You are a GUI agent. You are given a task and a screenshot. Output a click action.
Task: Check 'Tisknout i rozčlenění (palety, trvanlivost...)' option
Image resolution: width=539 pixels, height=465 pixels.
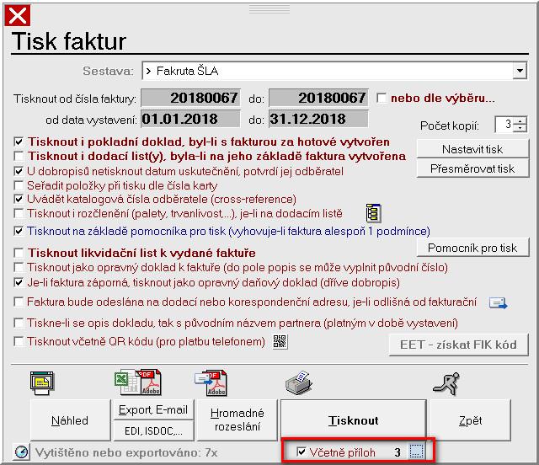click(19, 213)
